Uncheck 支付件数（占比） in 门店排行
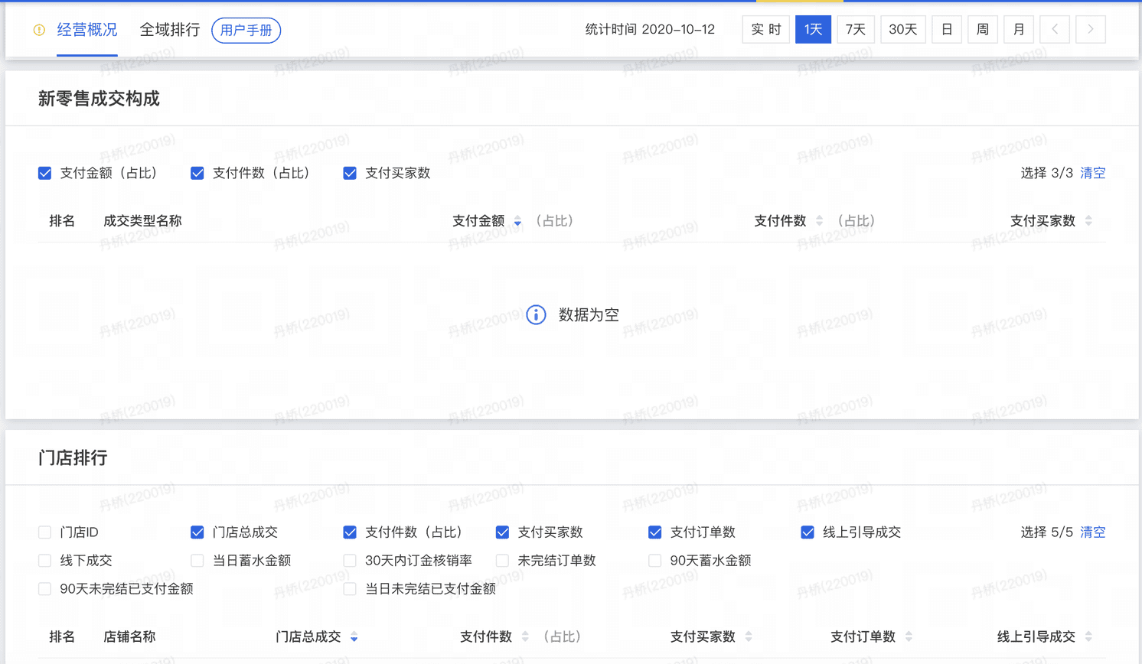 click(x=350, y=532)
